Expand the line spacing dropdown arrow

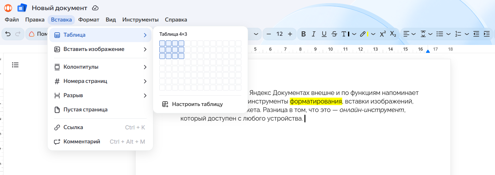[430, 34]
